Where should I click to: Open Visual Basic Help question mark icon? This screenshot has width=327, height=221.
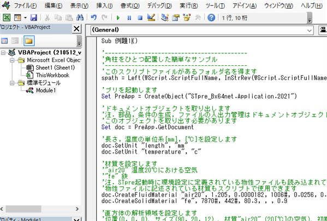[211, 17]
